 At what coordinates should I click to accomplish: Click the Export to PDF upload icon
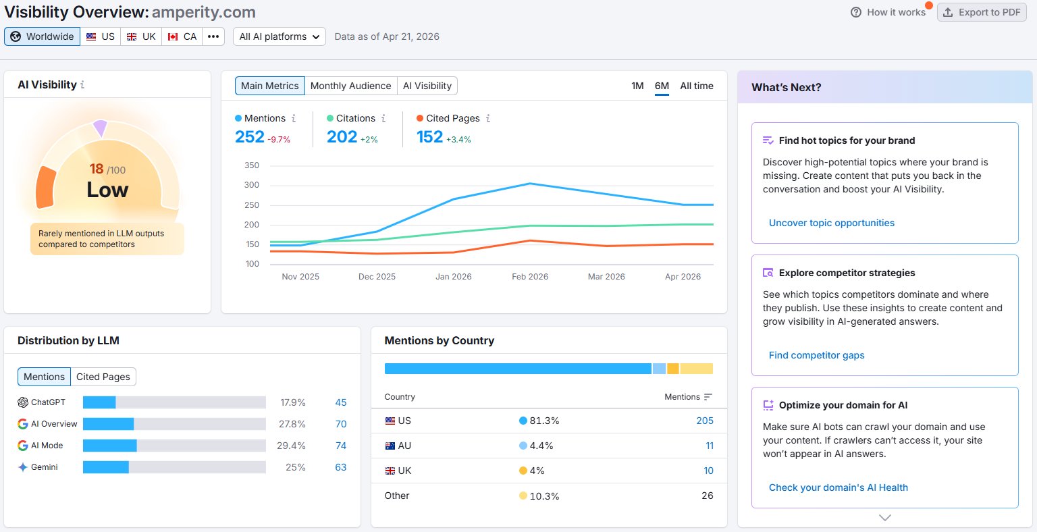pos(948,12)
